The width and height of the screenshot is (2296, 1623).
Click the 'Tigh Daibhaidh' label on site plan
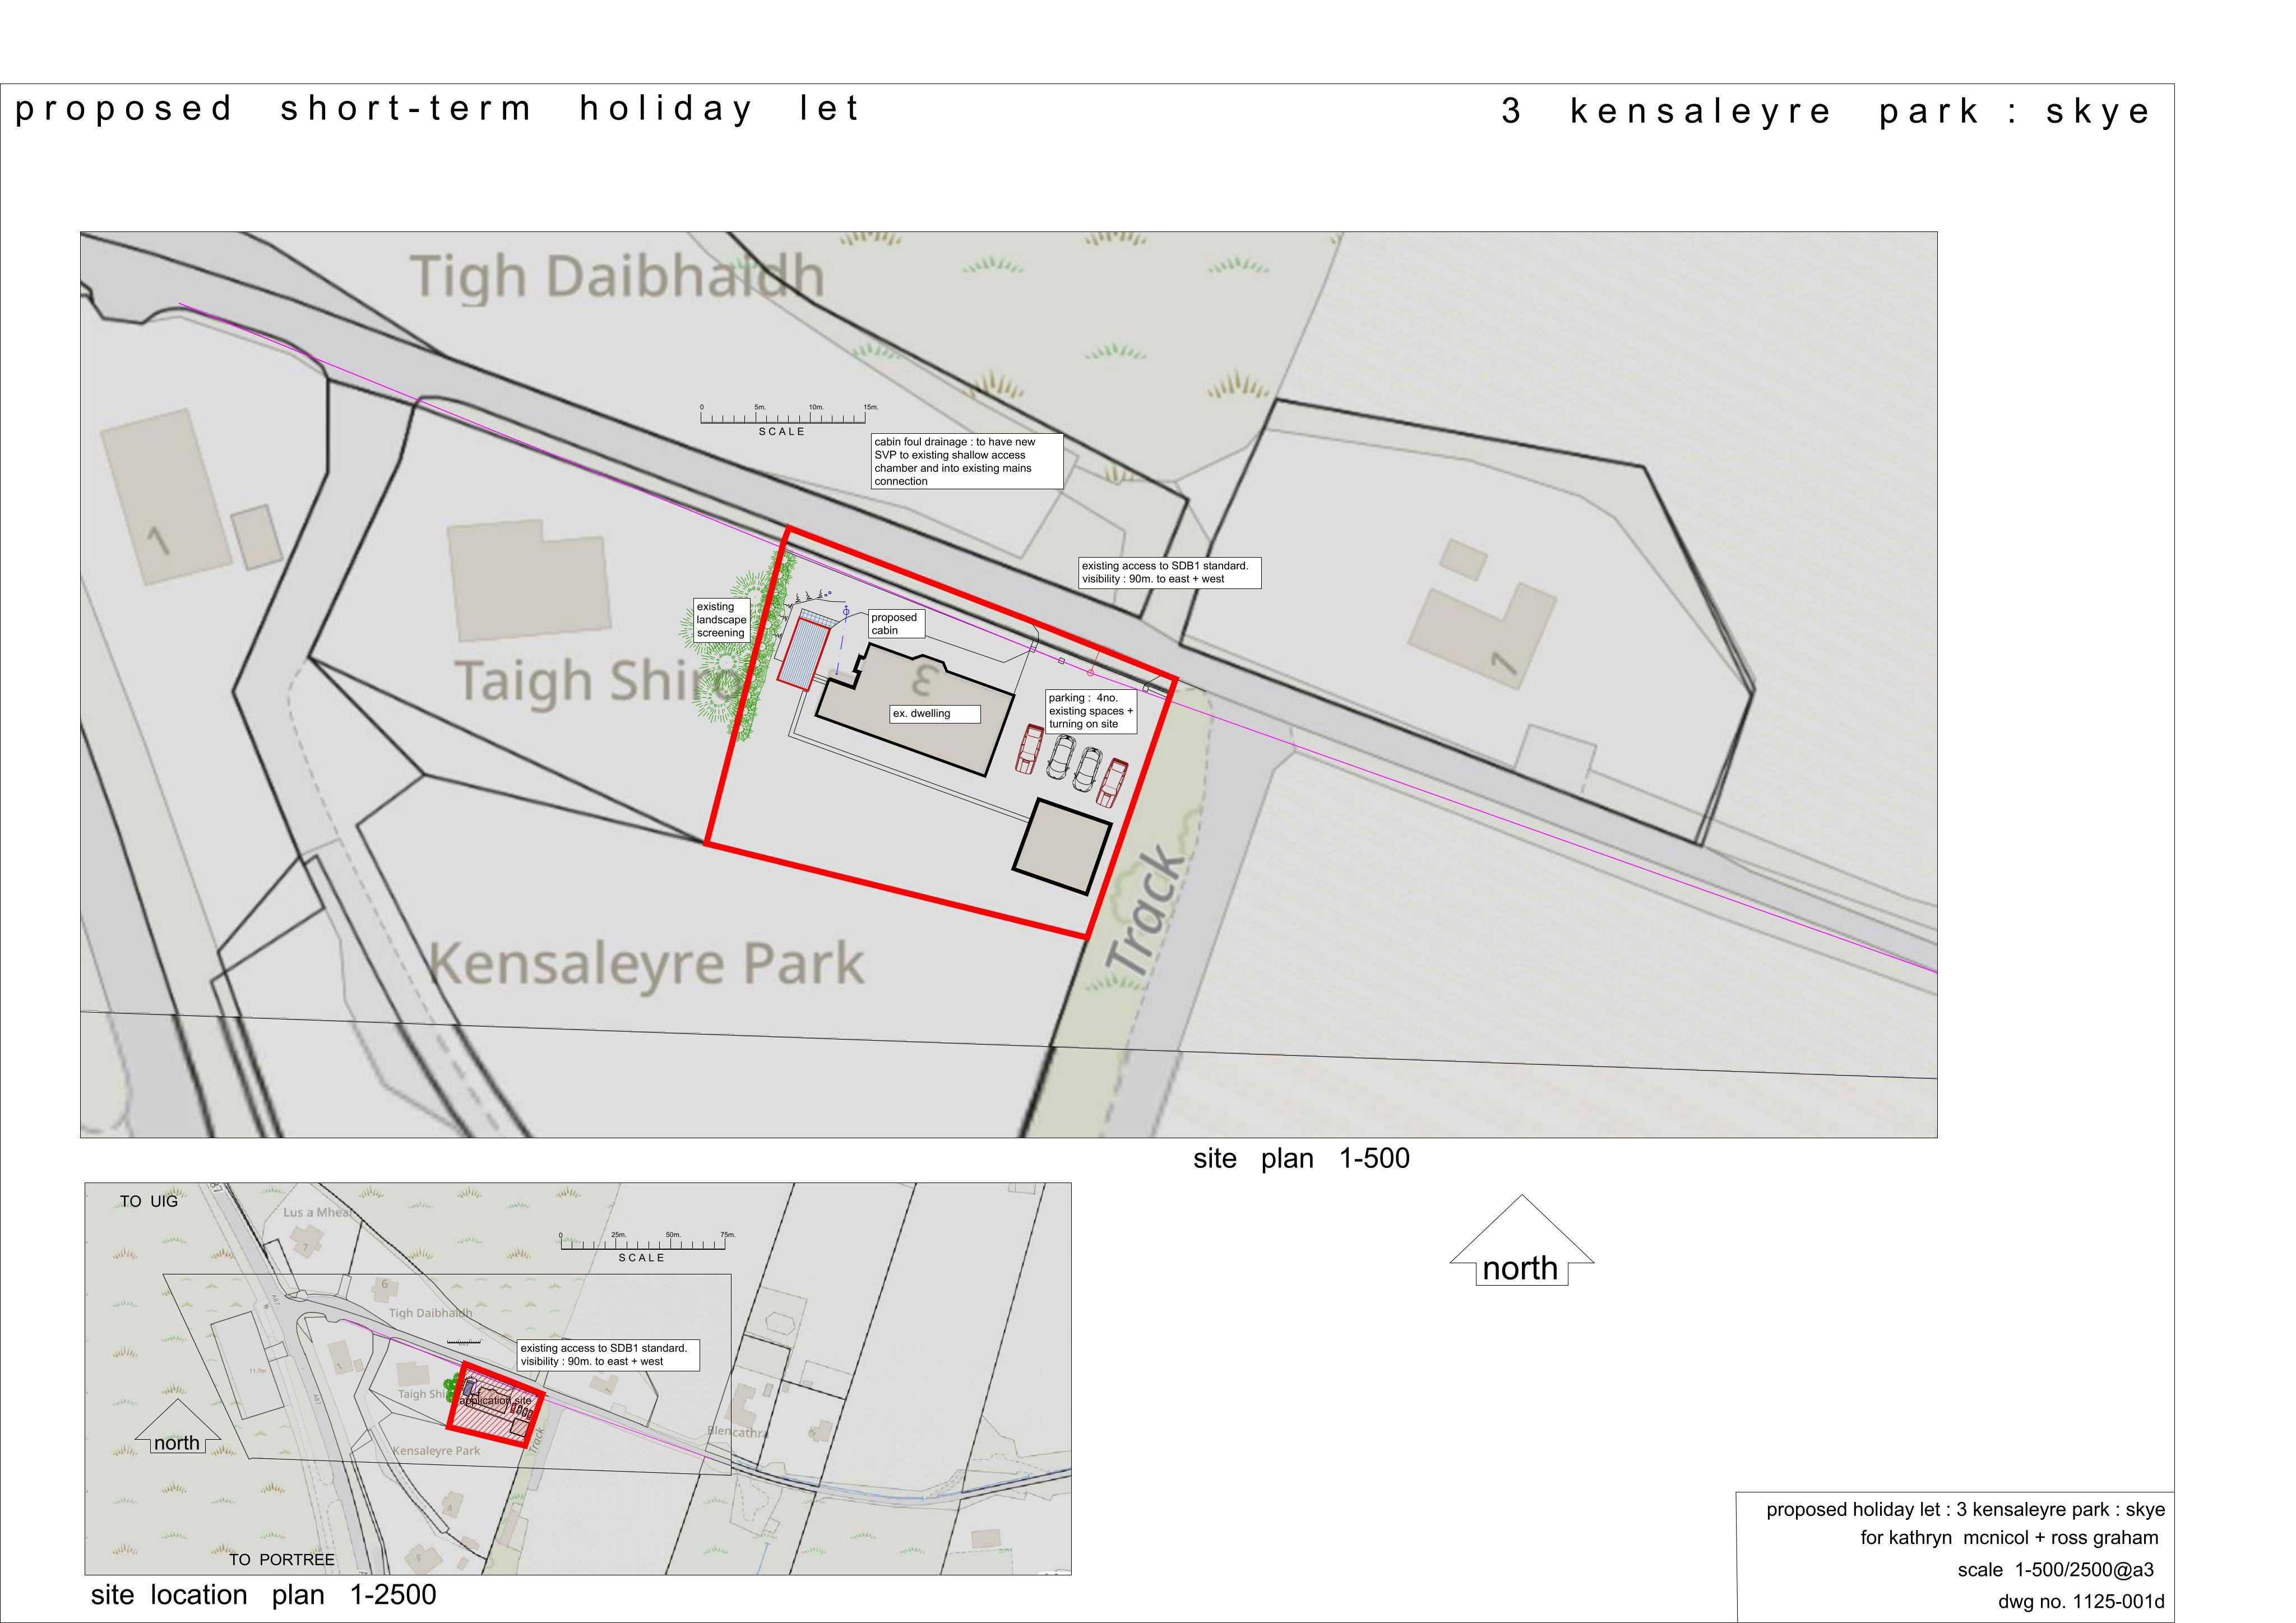[x=617, y=276]
